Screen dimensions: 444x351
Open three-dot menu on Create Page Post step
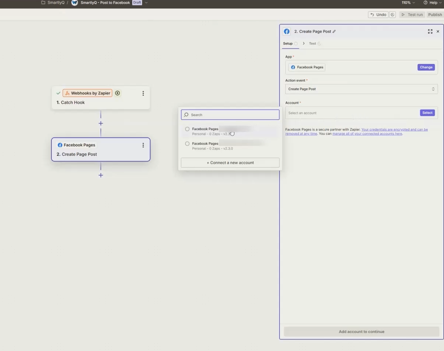click(143, 145)
